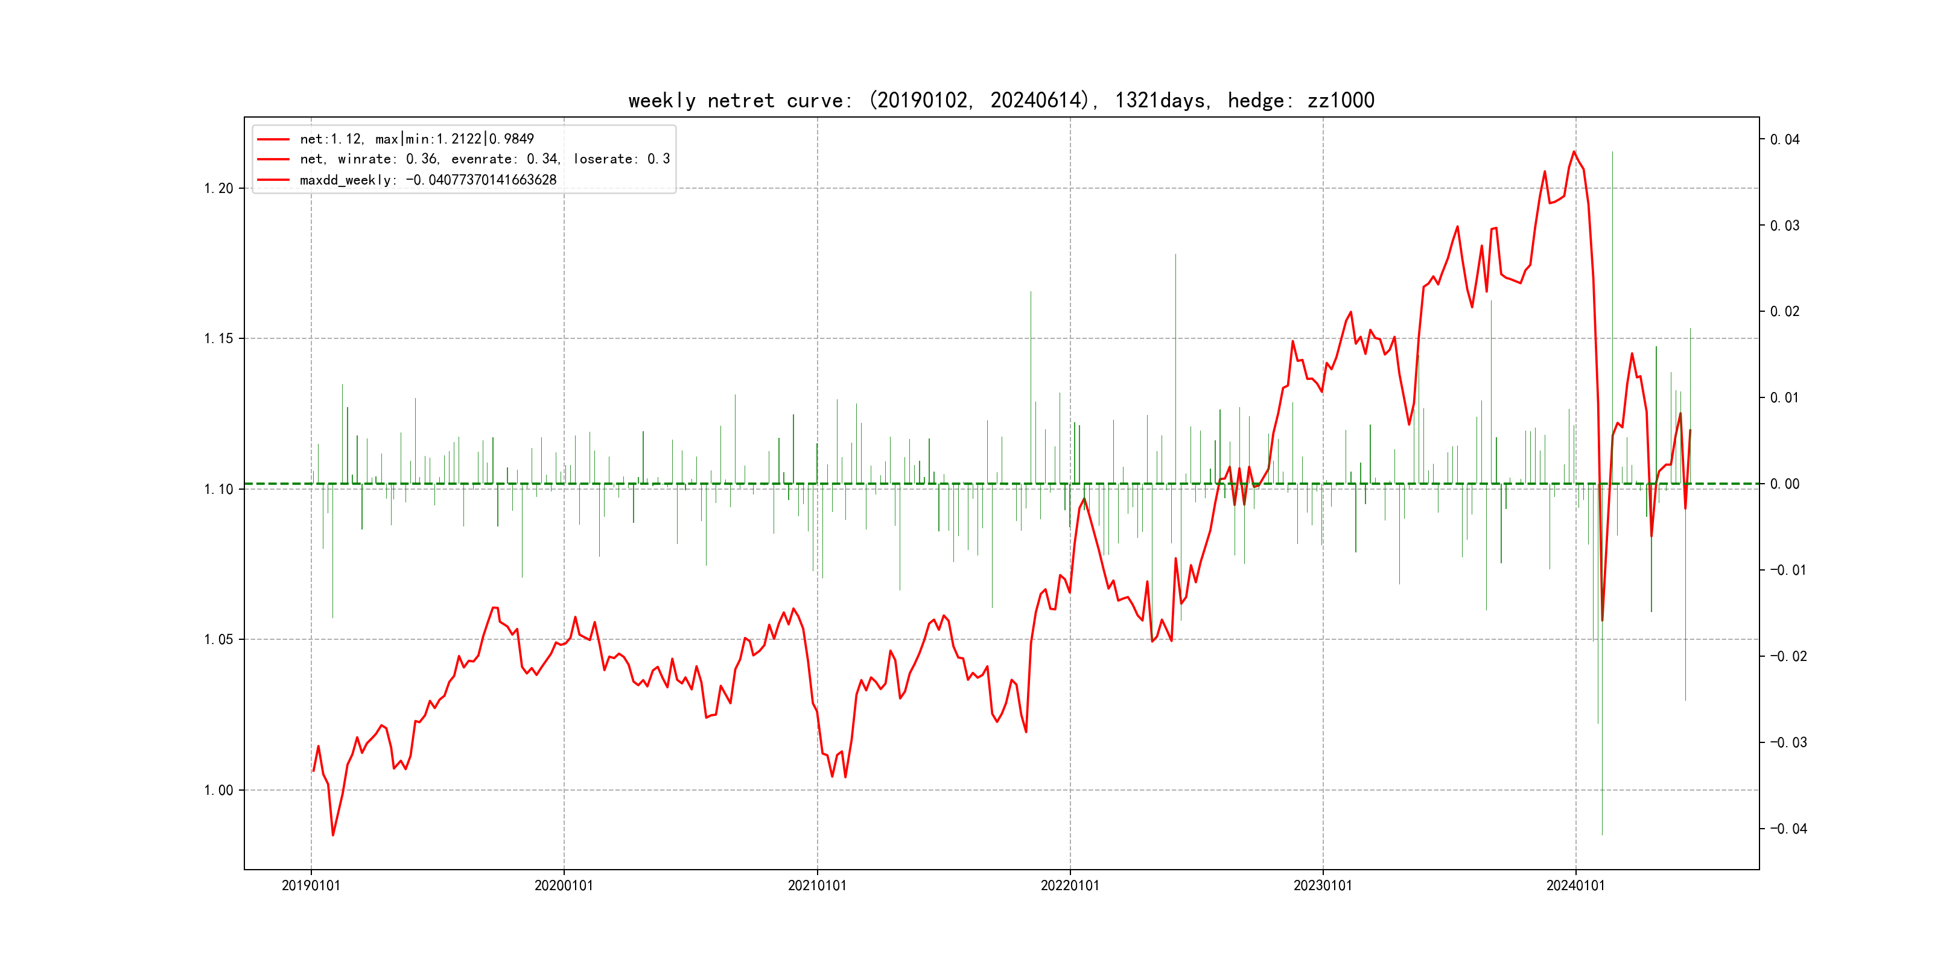Click the -0.02 right axis label
Screen dimensions: 1955x977
(1788, 657)
